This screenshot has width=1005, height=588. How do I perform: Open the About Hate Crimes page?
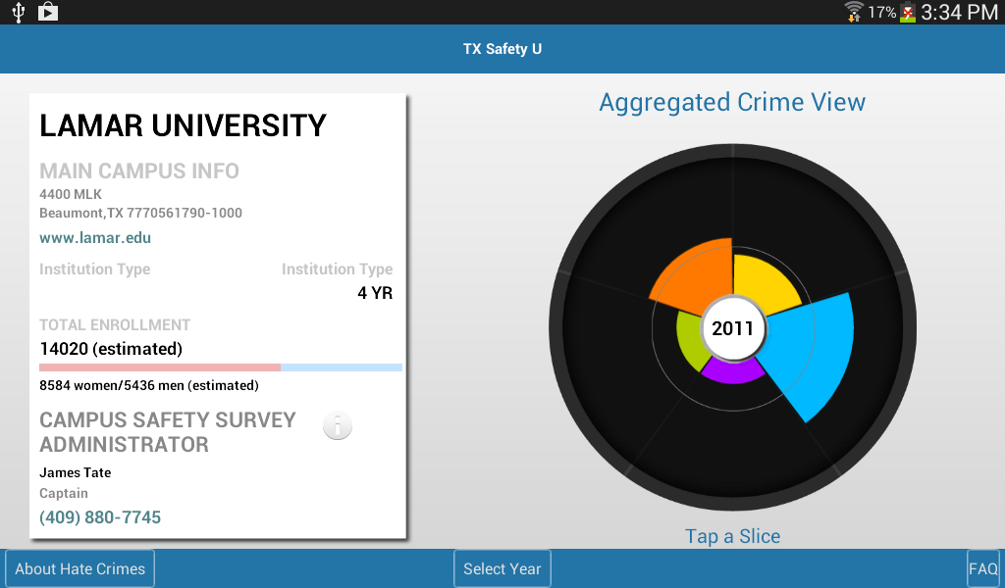point(80,568)
